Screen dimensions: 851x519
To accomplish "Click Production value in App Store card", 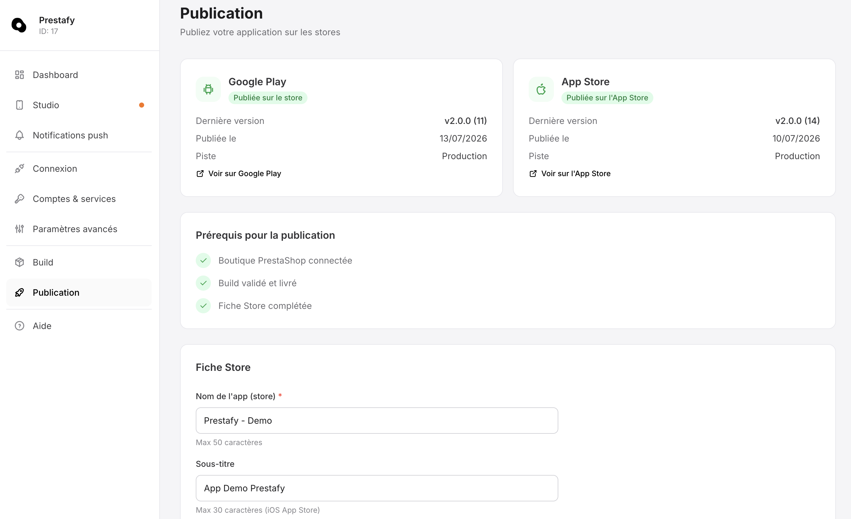I will coord(797,156).
